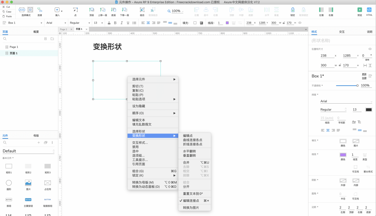Toggle the visibility eye icon in style panel
Image resolution: width=376 pixels, height=216 pixels.
370,49
